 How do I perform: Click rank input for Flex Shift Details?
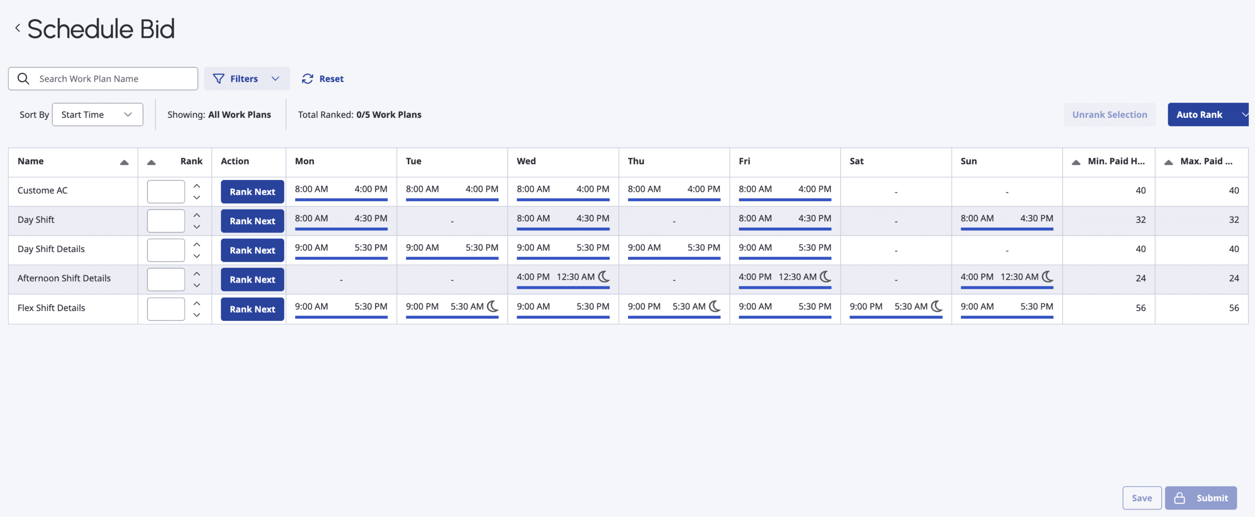[166, 309]
